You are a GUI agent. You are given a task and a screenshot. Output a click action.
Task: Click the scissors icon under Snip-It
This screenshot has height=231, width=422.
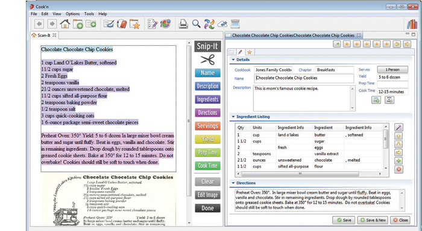pos(207,60)
